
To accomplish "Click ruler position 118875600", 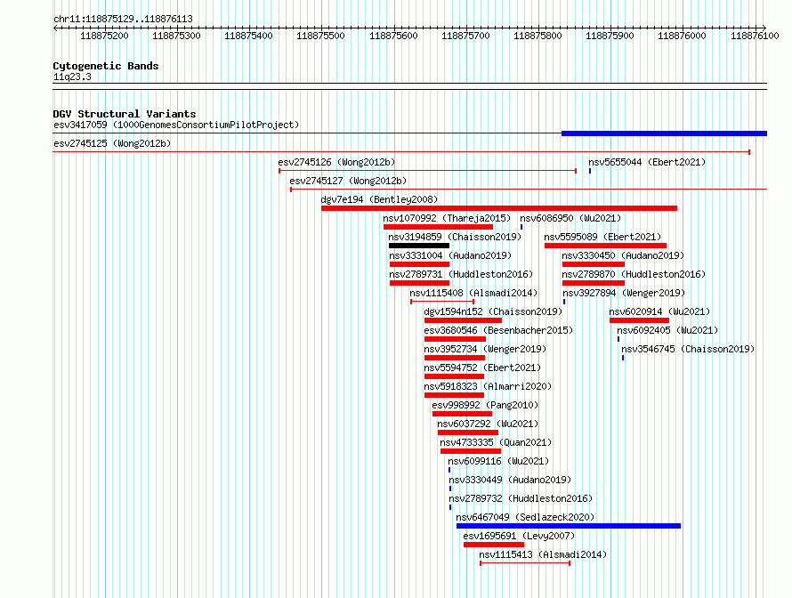I will [x=393, y=36].
